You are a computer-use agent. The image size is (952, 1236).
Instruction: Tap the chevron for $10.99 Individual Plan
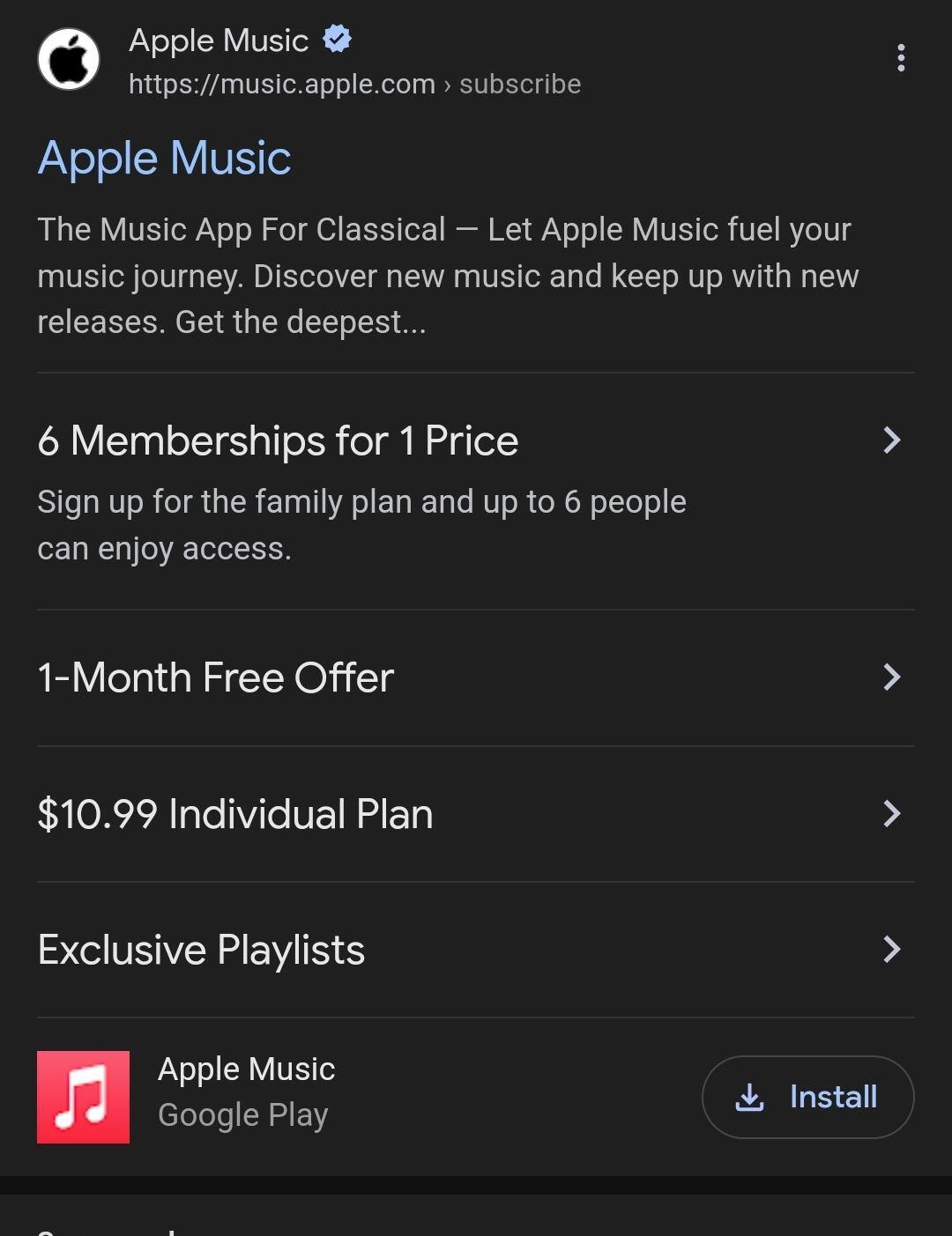coord(892,814)
